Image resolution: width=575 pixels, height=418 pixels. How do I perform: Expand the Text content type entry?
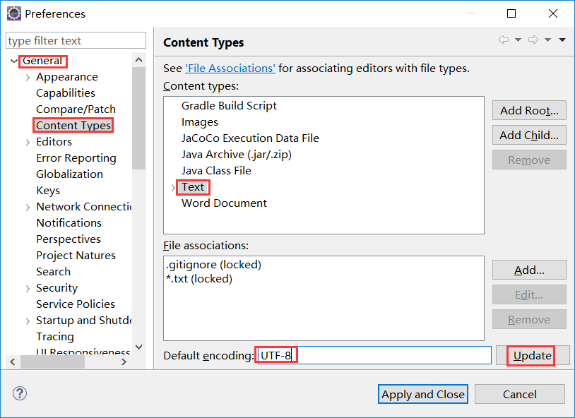174,186
